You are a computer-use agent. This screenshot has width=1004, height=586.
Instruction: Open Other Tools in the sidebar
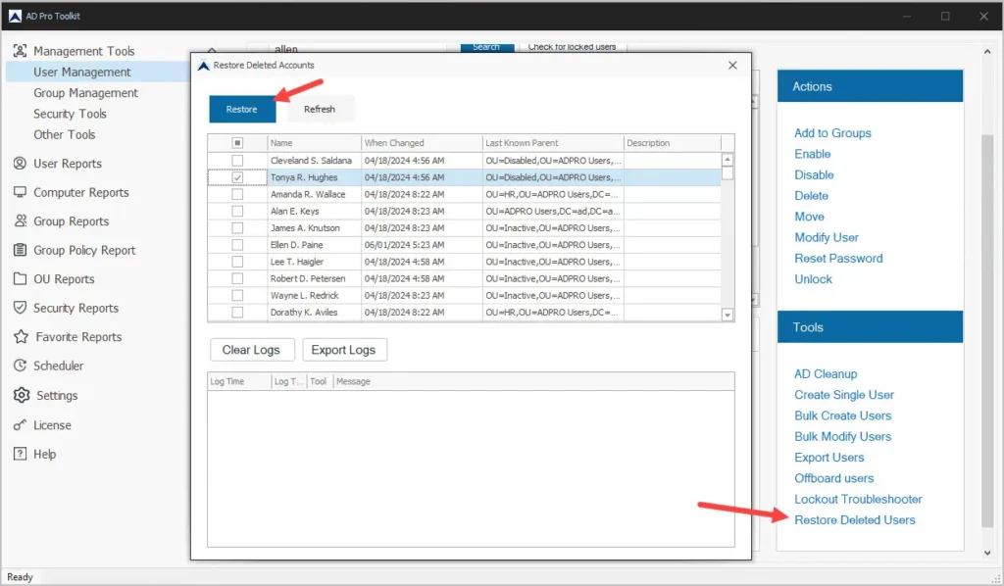(65, 134)
